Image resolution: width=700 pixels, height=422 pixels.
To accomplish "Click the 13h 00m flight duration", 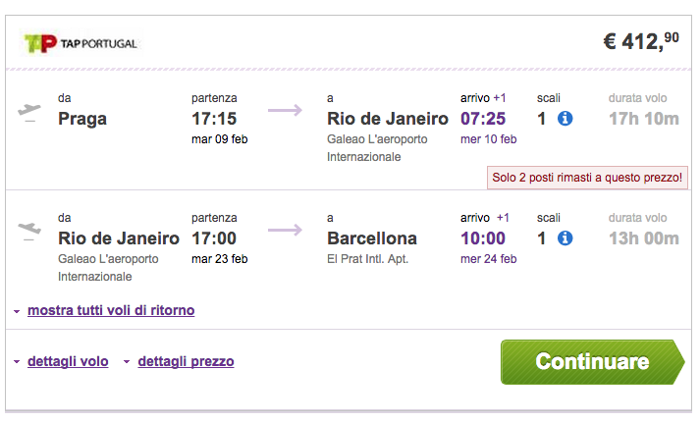I will point(644,238).
